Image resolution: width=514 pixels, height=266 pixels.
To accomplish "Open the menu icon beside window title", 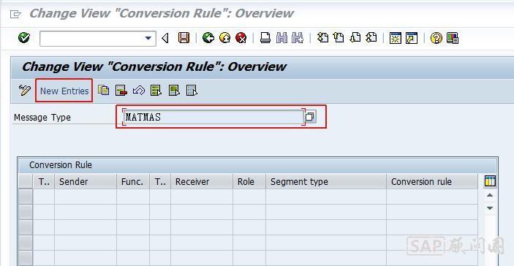I will (x=15, y=14).
